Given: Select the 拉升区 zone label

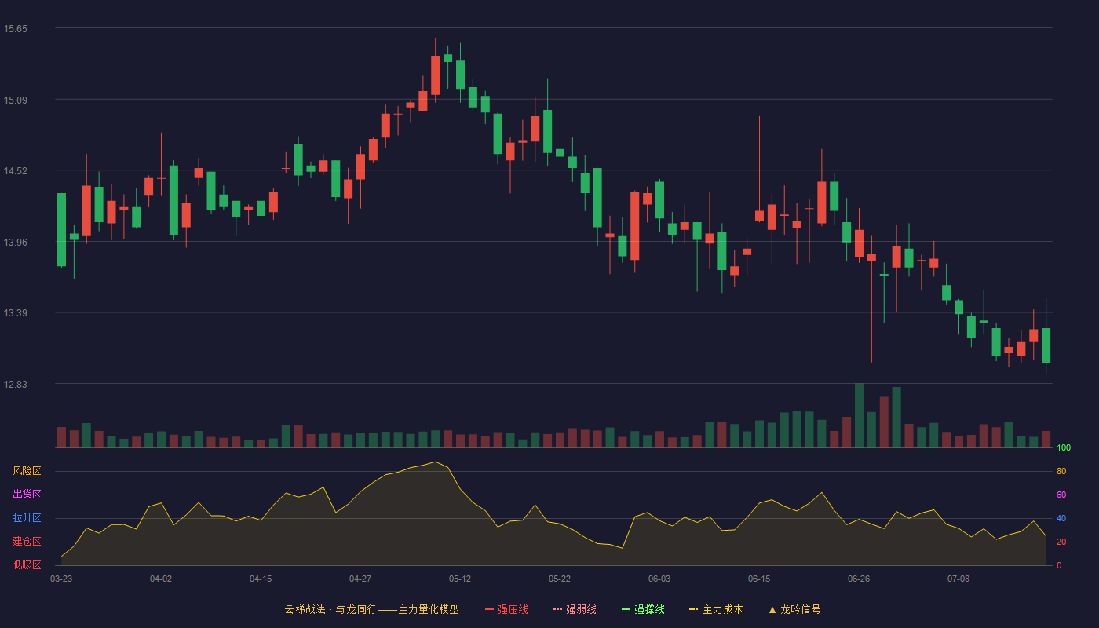Looking at the screenshot, I should 27,518.
